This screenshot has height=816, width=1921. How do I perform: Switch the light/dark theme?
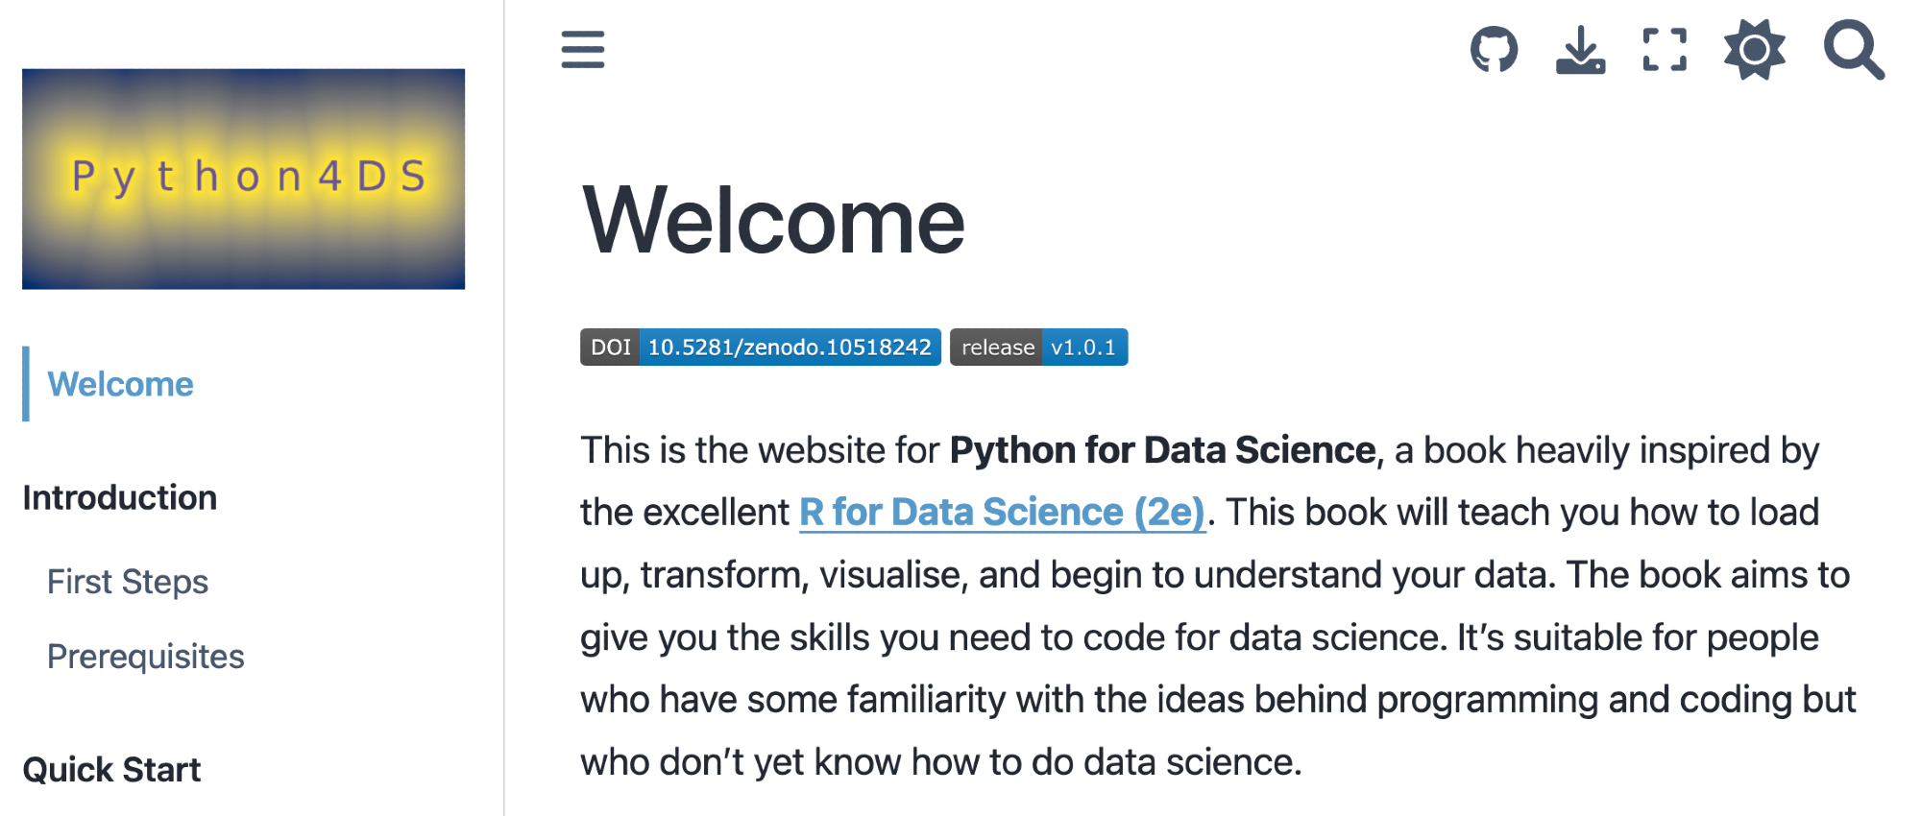point(1754,50)
